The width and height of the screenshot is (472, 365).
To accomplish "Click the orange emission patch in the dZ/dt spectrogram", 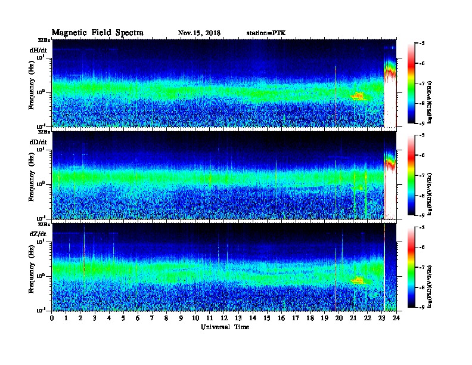I will tap(358, 280).
